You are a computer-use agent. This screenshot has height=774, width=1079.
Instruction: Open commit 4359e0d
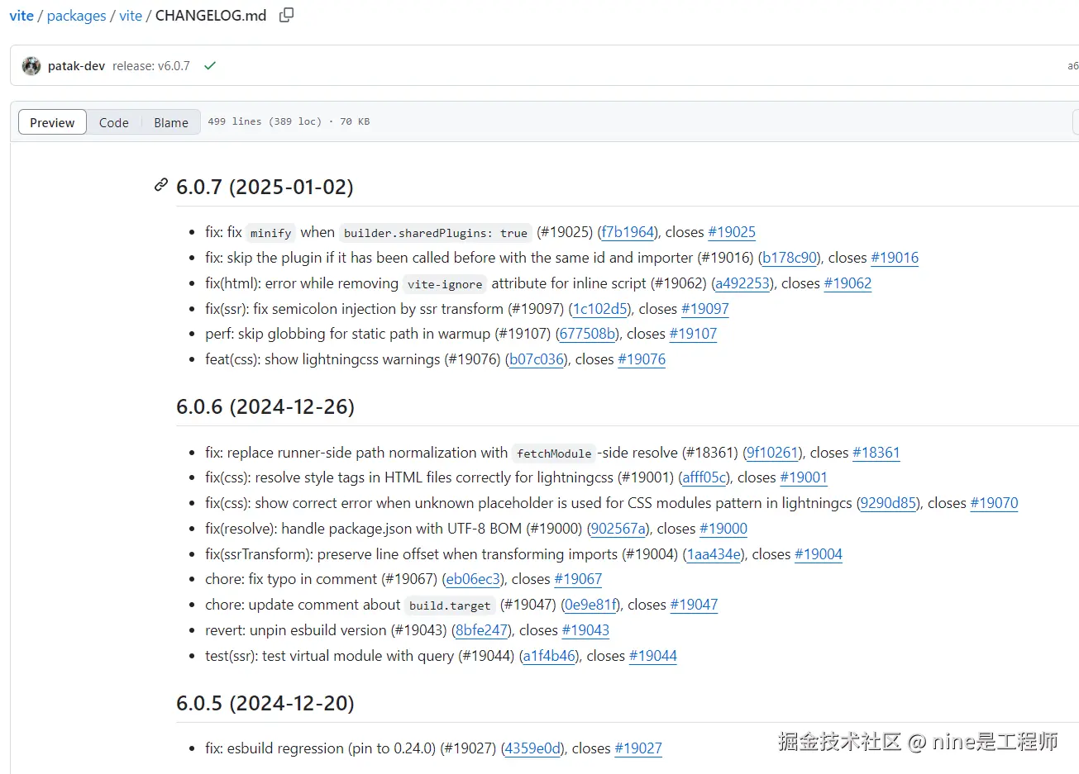pos(533,748)
